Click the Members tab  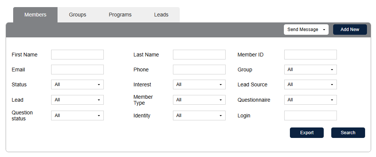pos(35,15)
